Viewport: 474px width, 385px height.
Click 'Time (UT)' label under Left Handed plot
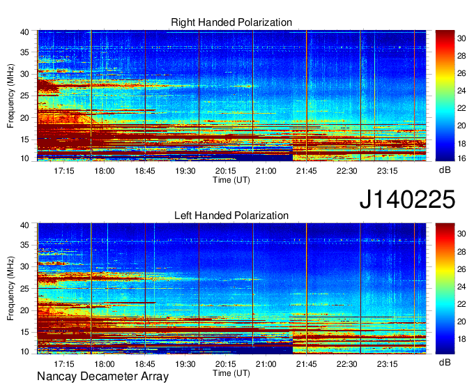(x=231, y=373)
